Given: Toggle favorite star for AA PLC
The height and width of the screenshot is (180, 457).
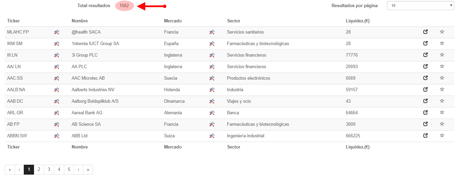Looking at the screenshot, I should coord(442,66).
